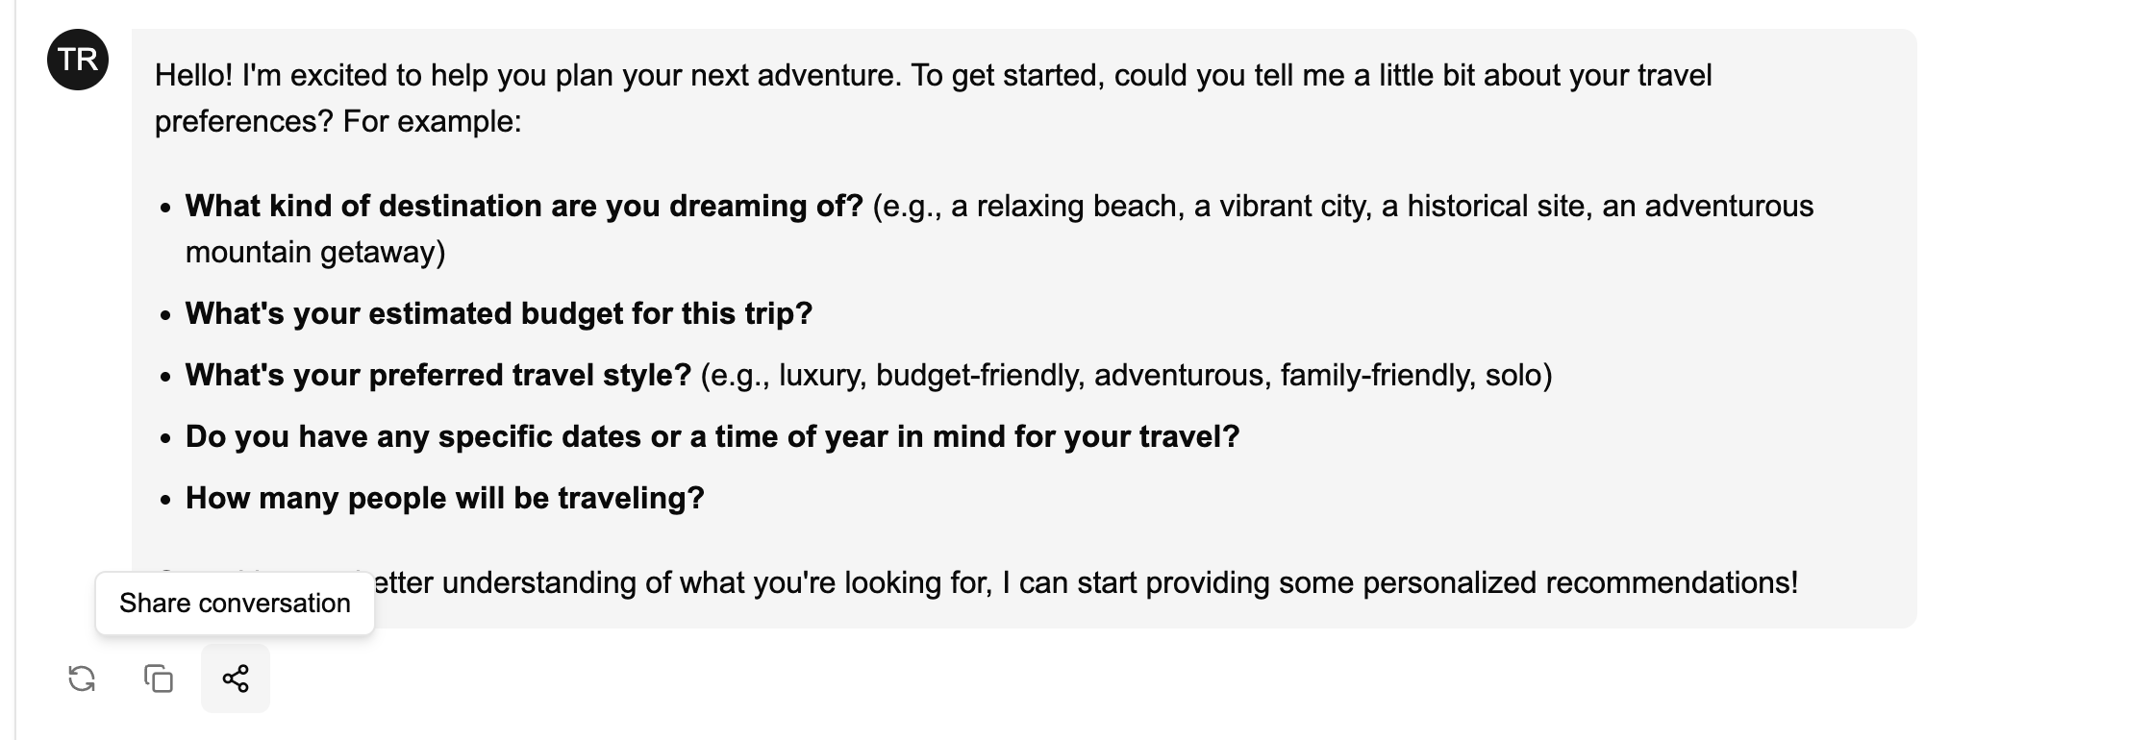
Task: Click the destination question bullet text
Action: click(x=524, y=207)
